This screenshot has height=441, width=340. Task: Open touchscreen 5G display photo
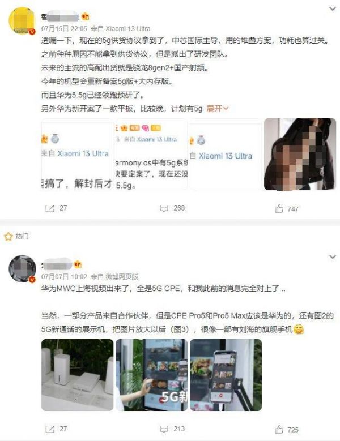coord(152,375)
